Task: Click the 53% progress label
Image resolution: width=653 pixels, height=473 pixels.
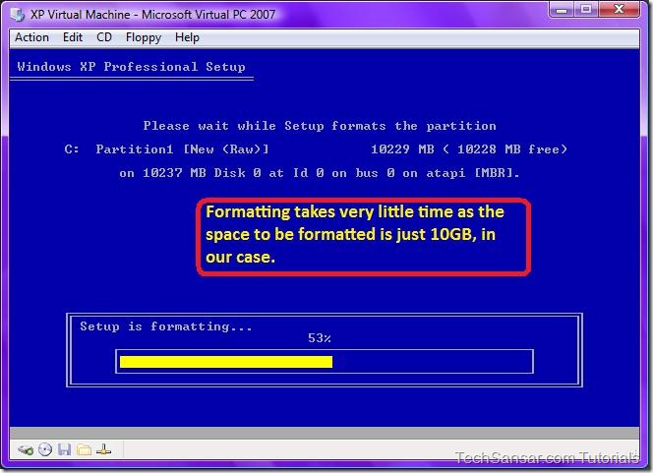Action: tap(320, 338)
